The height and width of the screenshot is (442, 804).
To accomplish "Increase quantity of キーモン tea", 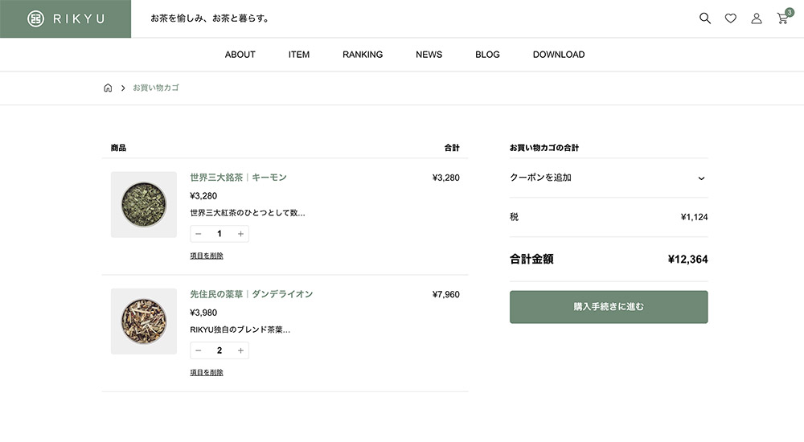I will (240, 234).
